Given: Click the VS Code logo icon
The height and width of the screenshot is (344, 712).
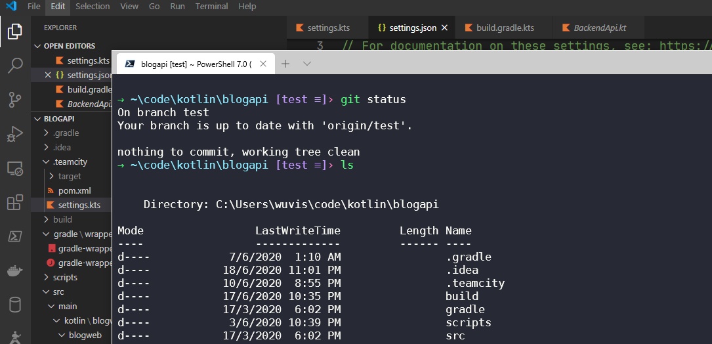Looking at the screenshot, I should click(11, 7).
